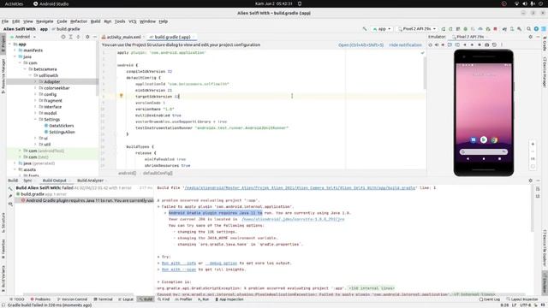Screen dimensions: 548x308
Task: Expand the Adapter package
Action: [35, 82]
